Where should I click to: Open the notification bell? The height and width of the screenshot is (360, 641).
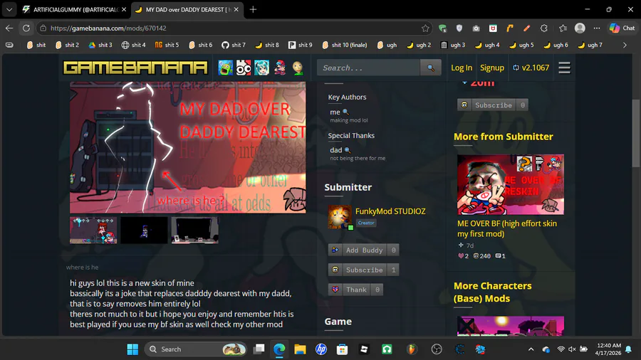(628, 349)
